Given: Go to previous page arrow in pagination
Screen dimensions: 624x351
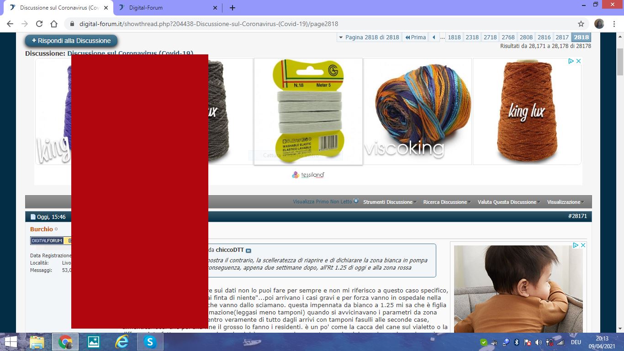Looking at the screenshot, I should click(x=434, y=37).
